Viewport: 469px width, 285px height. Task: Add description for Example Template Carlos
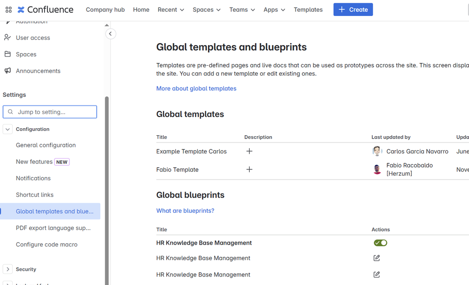[249, 151]
